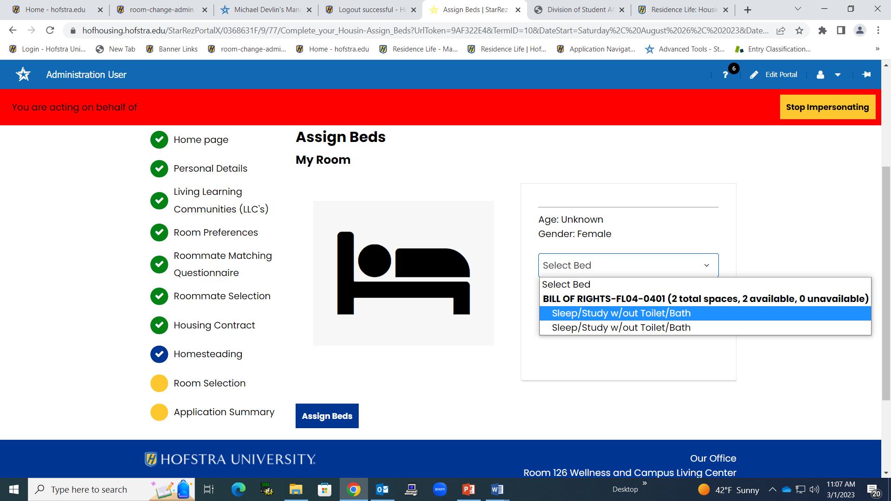Click the bed image thumbnail
The image size is (891, 501).
click(403, 273)
